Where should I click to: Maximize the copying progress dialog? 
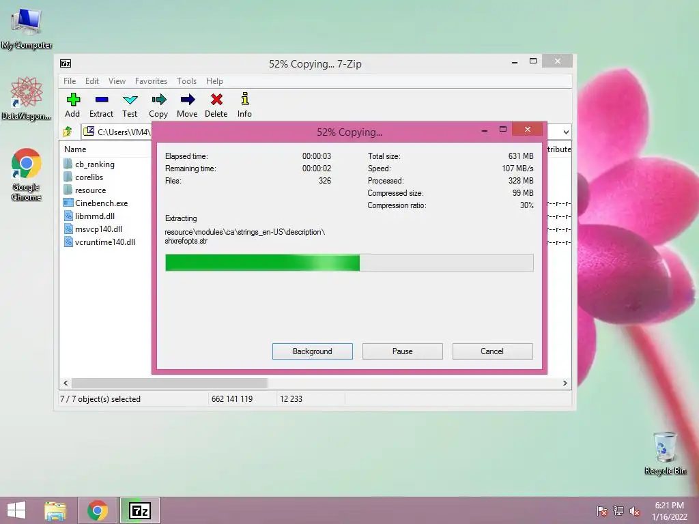(503, 130)
